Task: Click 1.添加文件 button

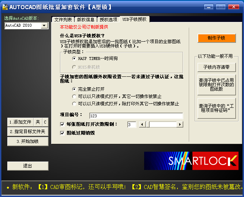Action: pyautogui.click(x=20, y=122)
